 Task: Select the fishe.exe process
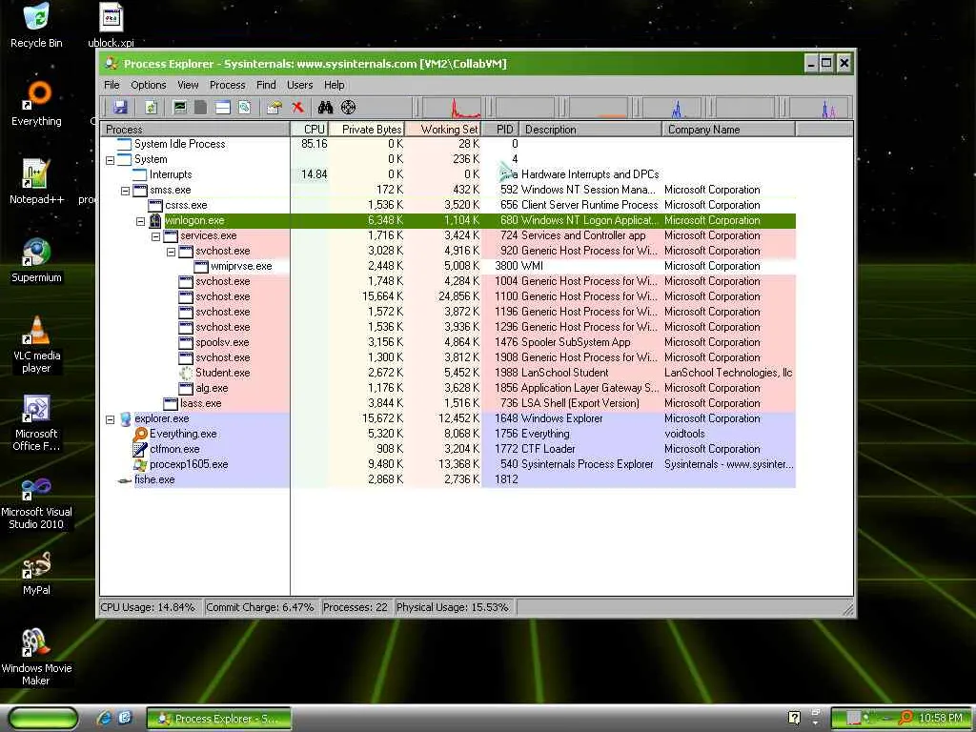click(448, 479)
